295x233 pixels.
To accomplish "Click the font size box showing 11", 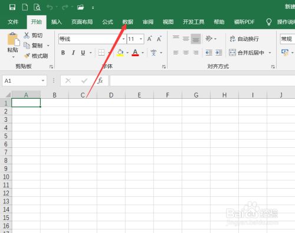I will coord(133,39).
